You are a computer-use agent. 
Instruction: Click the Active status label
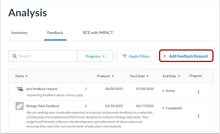[170, 91]
